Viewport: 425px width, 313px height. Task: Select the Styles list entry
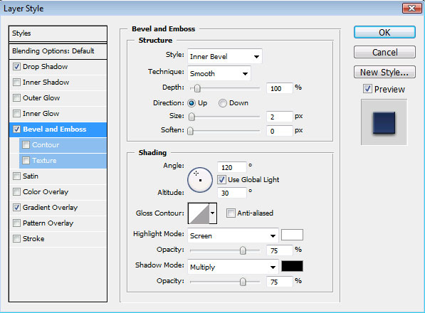pyautogui.click(x=58, y=33)
